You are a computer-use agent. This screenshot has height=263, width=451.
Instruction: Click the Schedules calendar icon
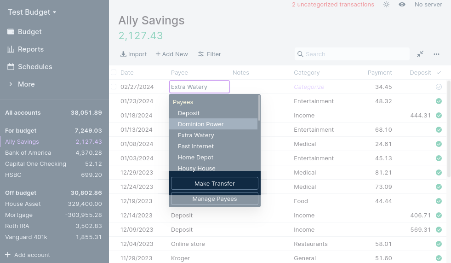[11, 67]
